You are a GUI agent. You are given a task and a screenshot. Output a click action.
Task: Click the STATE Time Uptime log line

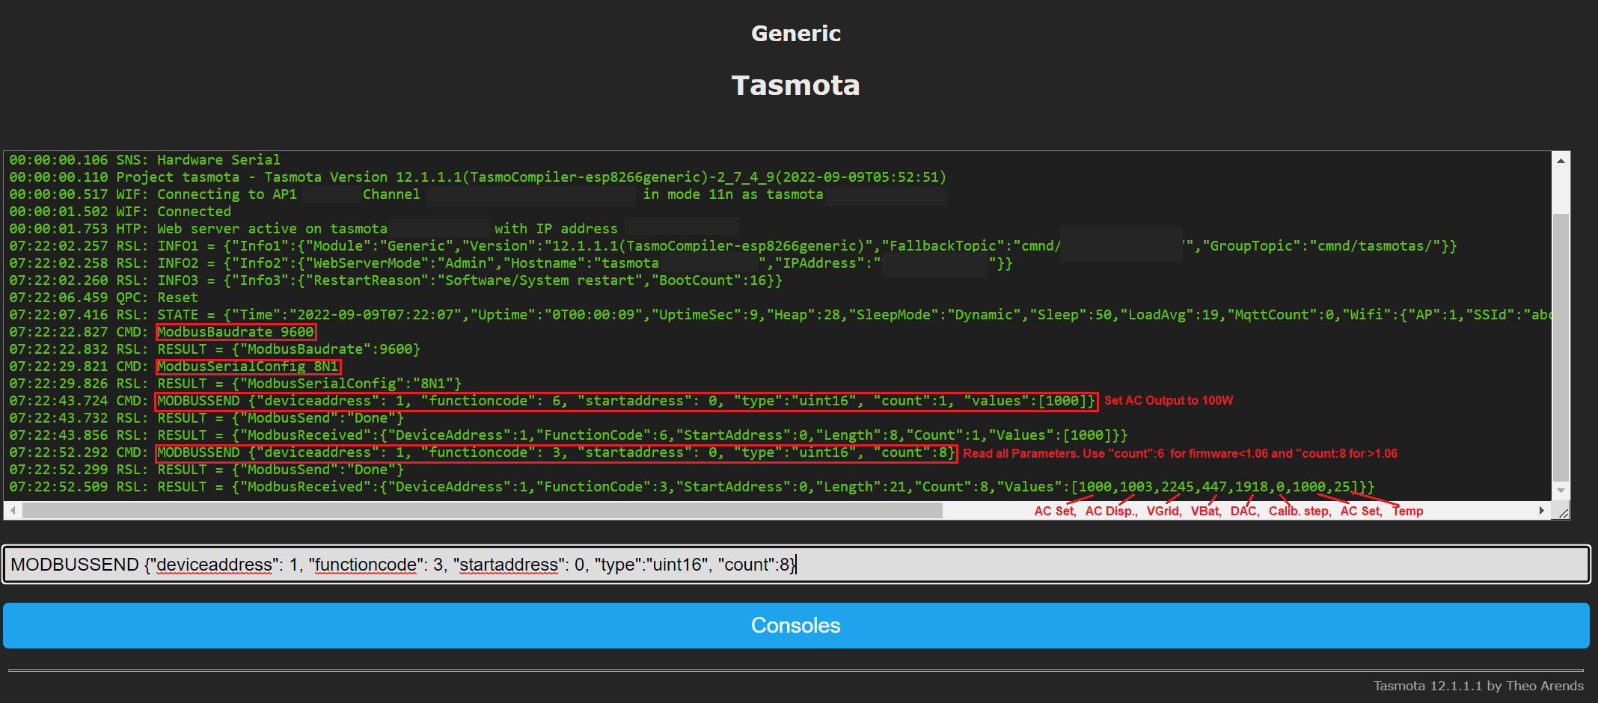(780, 315)
